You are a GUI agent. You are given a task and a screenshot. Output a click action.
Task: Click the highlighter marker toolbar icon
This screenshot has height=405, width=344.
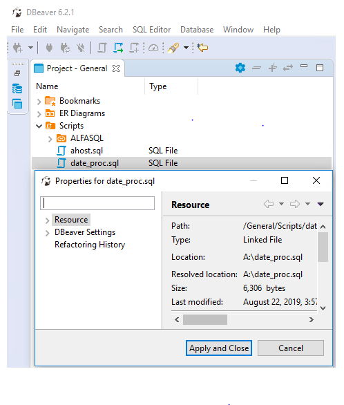(173, 48)
